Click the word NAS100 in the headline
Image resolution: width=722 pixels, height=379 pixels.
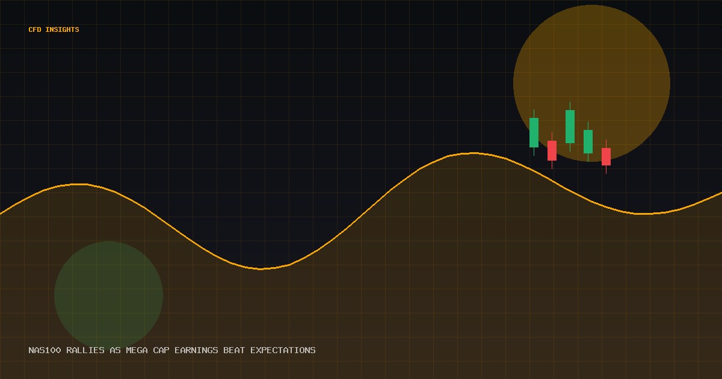(x=45, y=350)
